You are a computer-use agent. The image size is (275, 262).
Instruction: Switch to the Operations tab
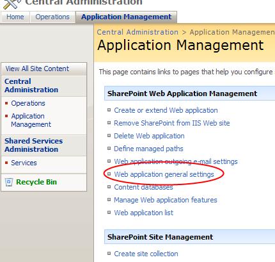[x=52, y=17]
